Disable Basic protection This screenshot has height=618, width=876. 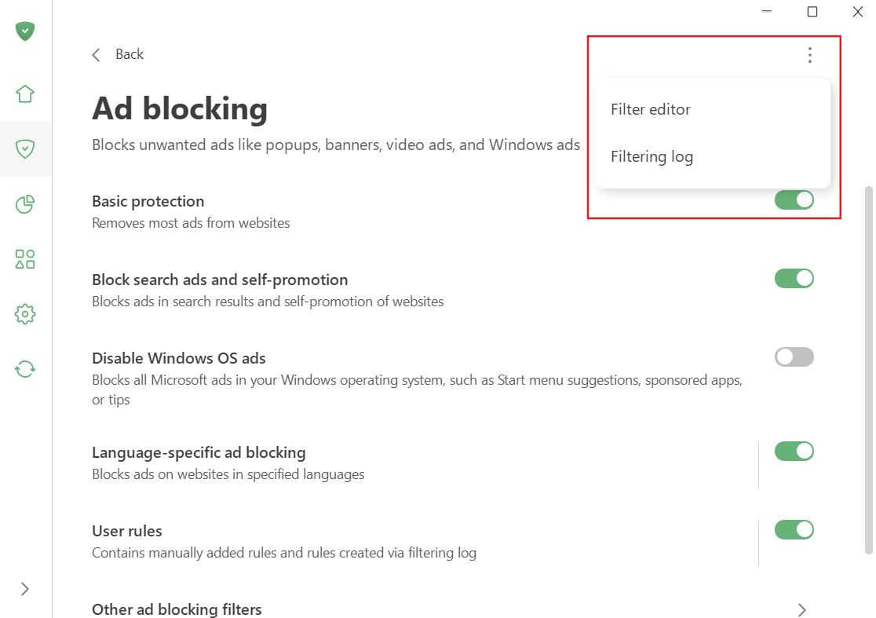(x=794, y=199)
